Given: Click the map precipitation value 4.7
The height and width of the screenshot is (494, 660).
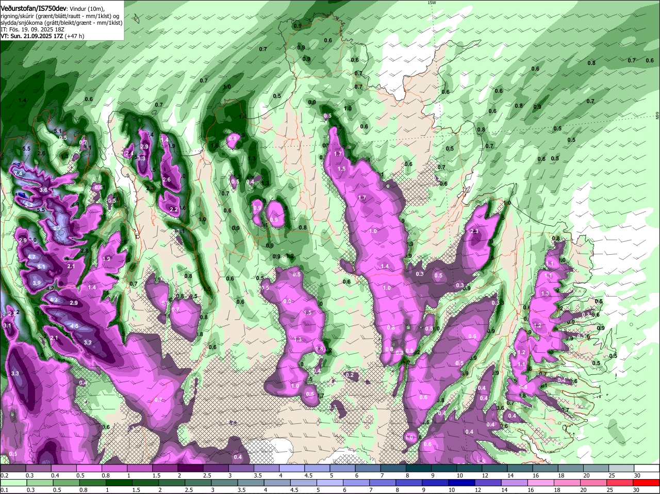Looking at the screenshot, I should [x=32, y=257].
